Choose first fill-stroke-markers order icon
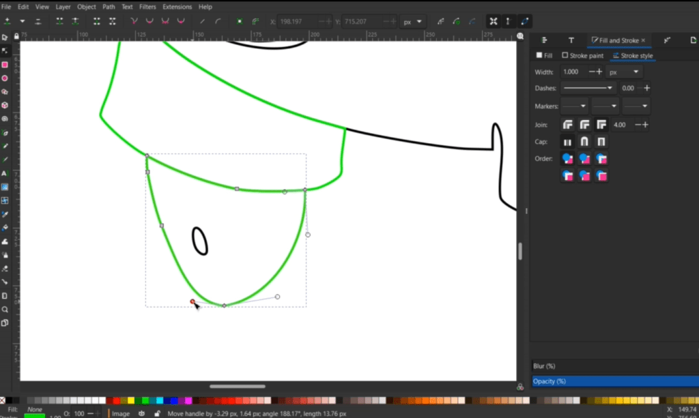This screenshot has width=699, height=418. (x=567, y=158)
